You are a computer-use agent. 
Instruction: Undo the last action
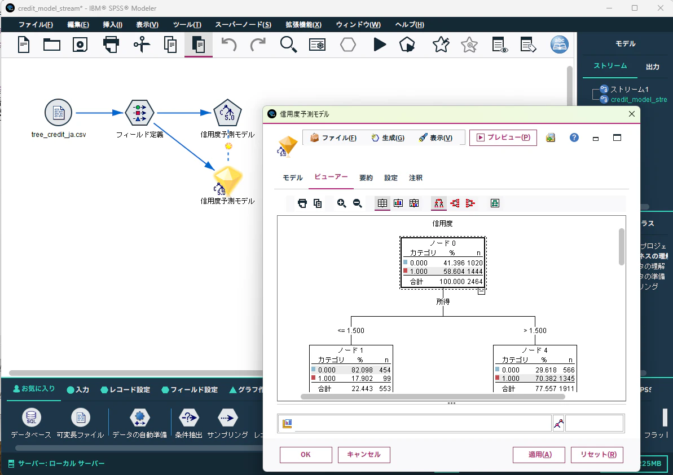[229, 45]
